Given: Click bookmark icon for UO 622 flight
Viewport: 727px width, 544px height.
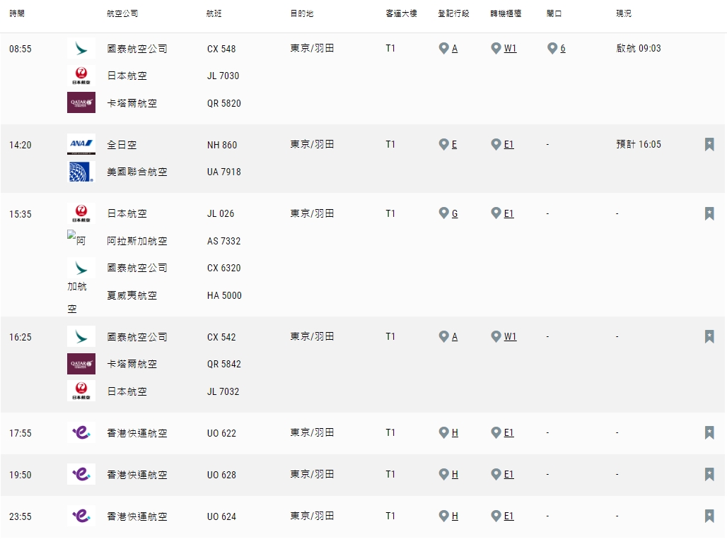Looking at the screenshot, I should [709, 432].
